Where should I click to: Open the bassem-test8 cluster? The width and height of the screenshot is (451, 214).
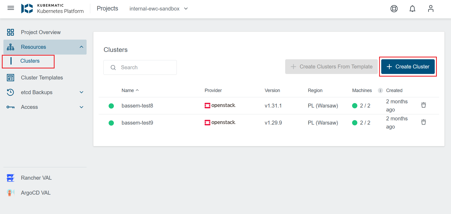[137, 106]
